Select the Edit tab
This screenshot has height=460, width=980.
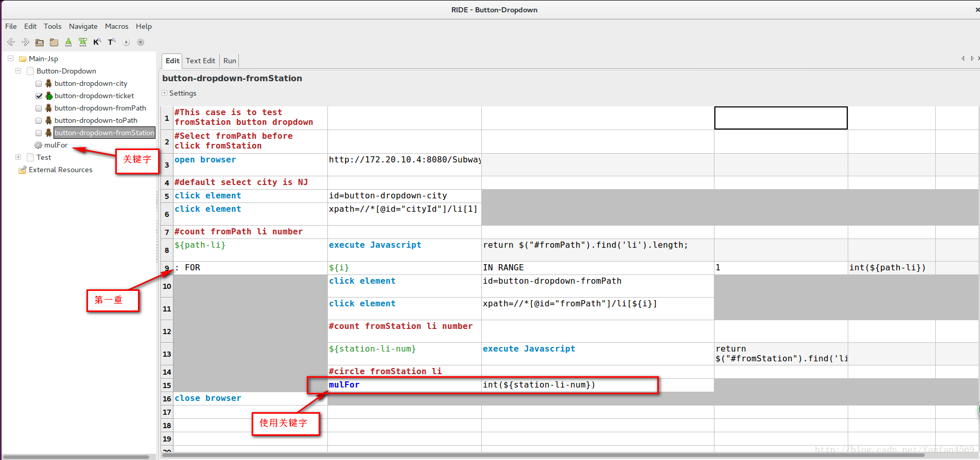(172, 61)
